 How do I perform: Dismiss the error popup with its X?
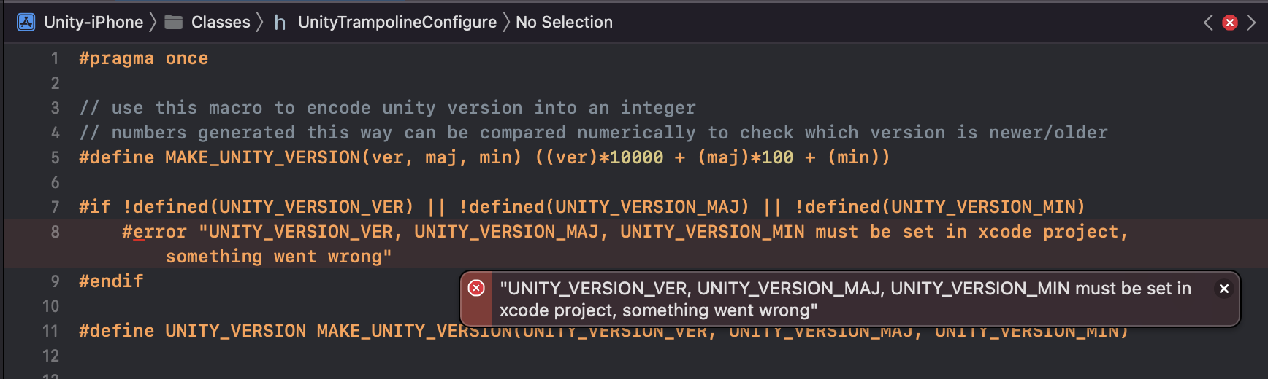pos(1224,289)
